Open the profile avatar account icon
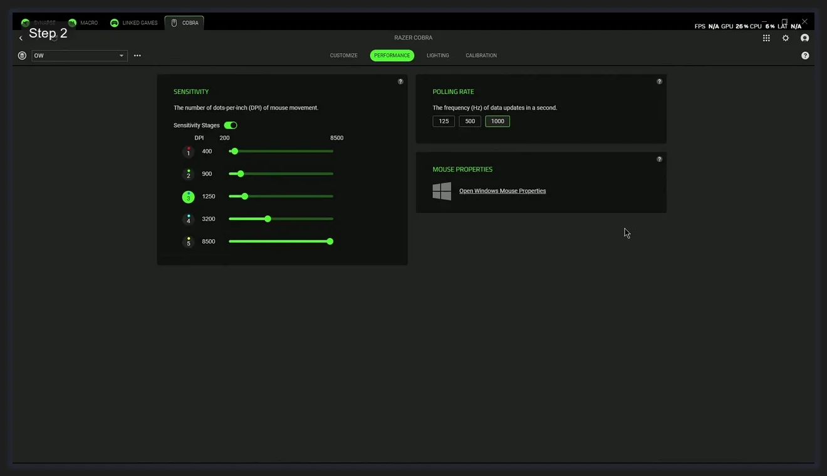 point(805,38)
